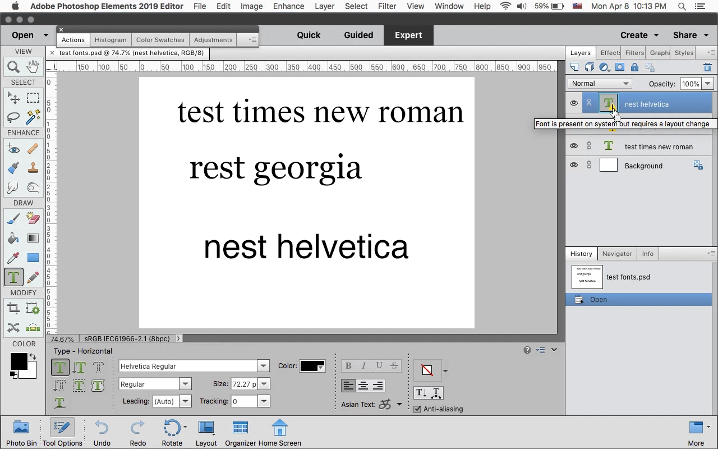
Task: Delete layer with trash icon
Action: [x=707, y=67]
